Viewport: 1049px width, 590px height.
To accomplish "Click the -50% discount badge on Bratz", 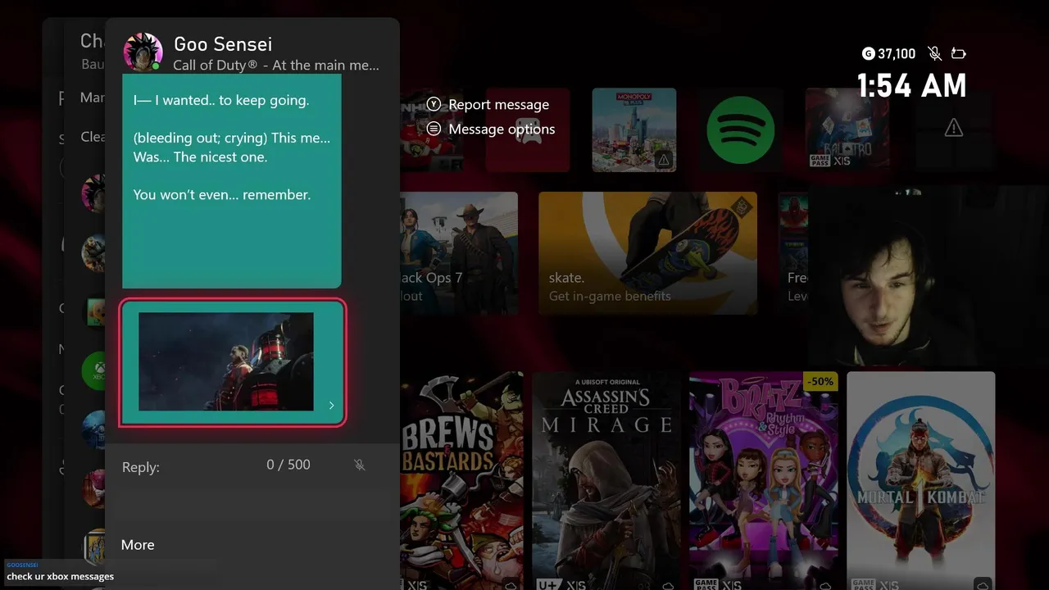I will [820, 381].
